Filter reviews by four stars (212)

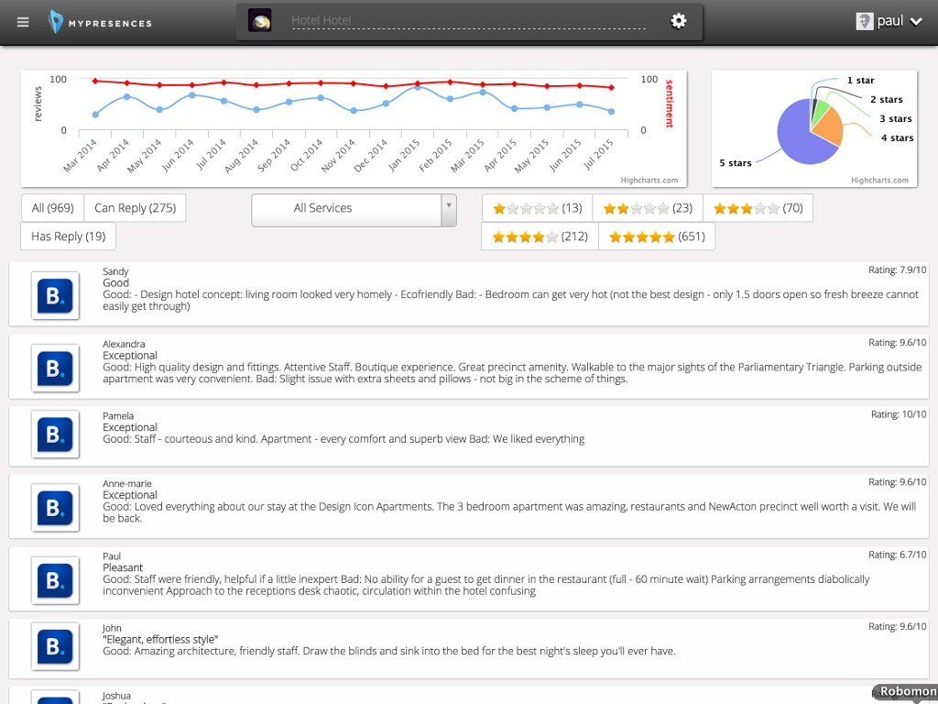click(540, 236)
